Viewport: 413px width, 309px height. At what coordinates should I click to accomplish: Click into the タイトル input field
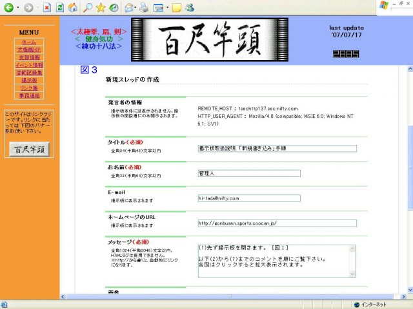tap(277, 148)
